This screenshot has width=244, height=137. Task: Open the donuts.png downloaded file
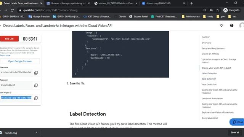coord(11,133)
